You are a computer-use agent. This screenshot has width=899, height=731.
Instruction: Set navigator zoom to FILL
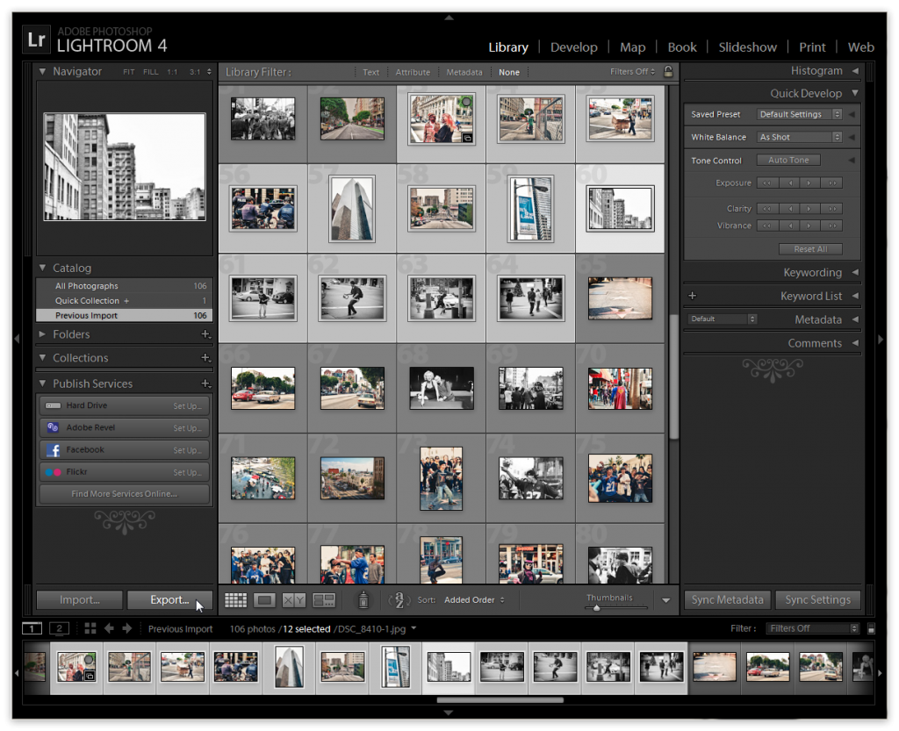(151, 72)
